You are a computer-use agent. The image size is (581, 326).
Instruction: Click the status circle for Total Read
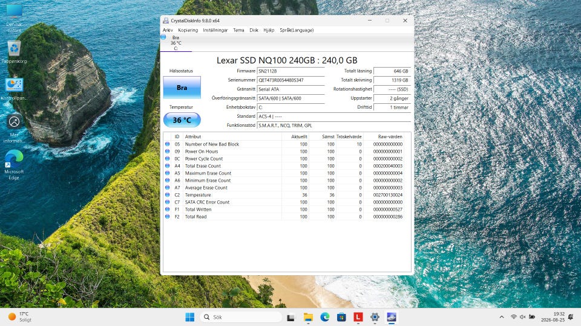(x=167, y=217)
